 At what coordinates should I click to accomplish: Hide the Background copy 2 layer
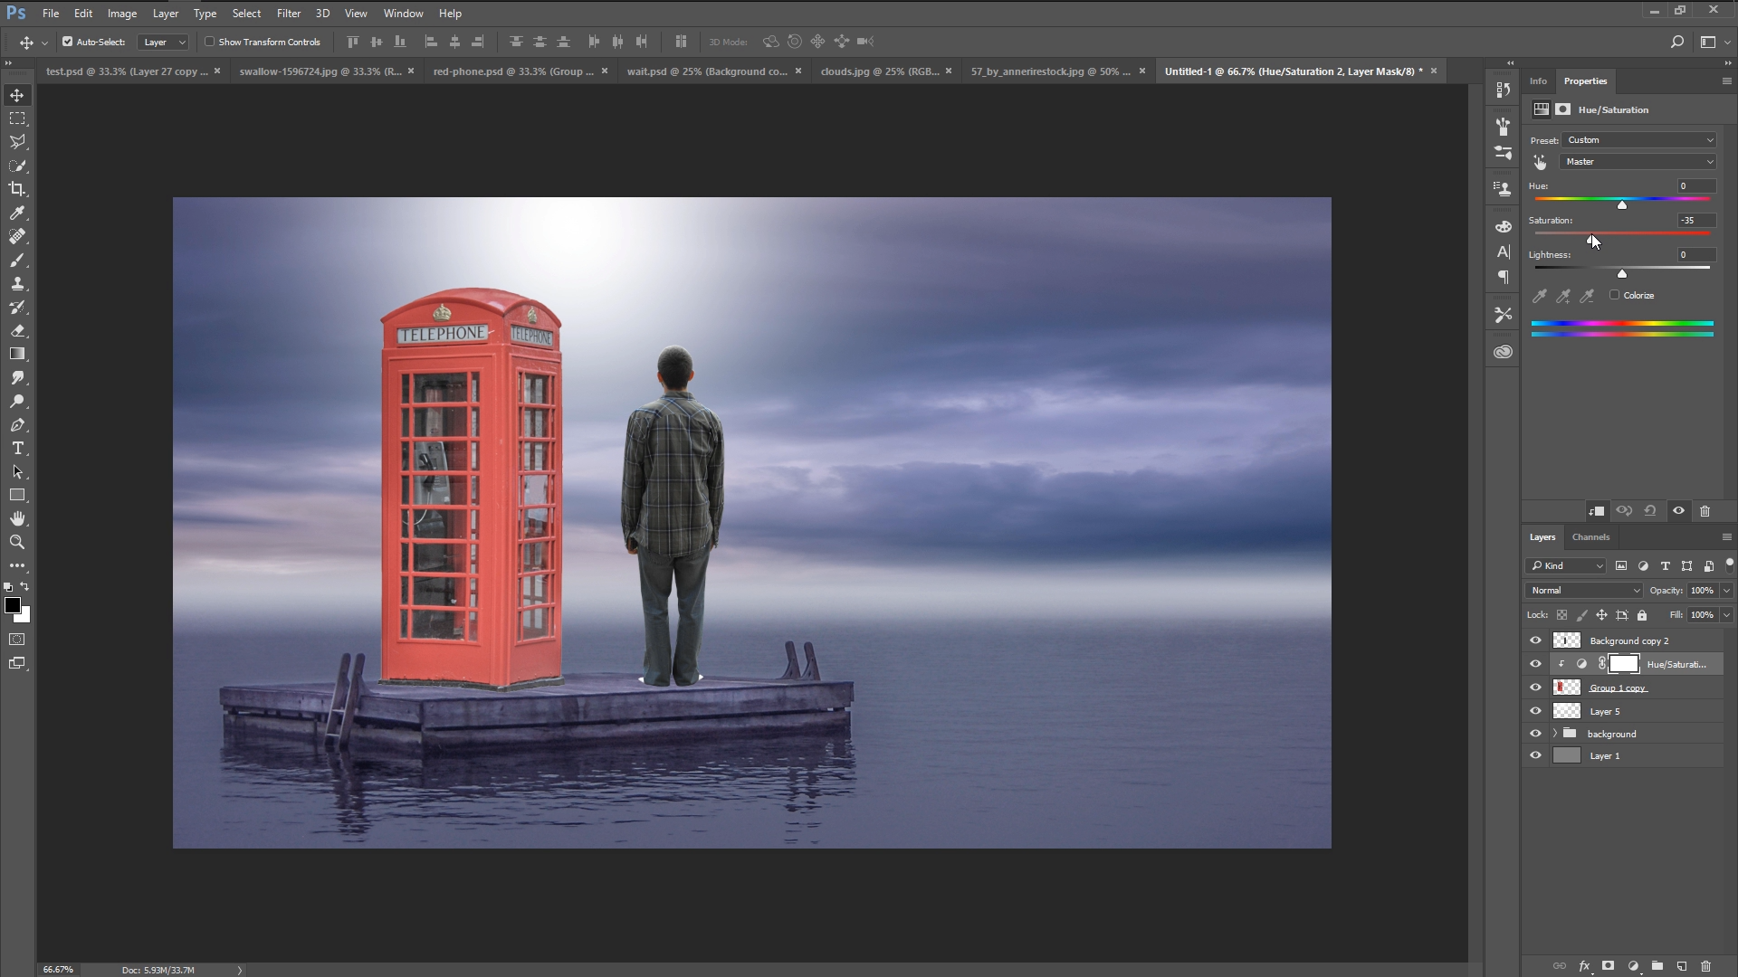point(1535,640)
